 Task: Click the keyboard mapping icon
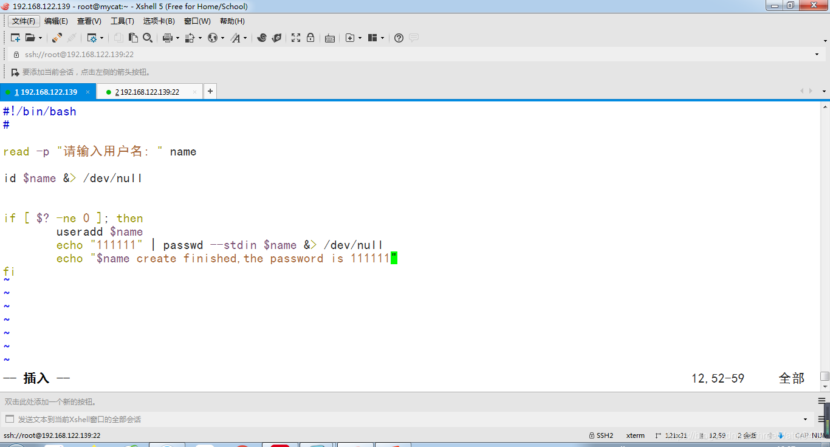[330, 38]
